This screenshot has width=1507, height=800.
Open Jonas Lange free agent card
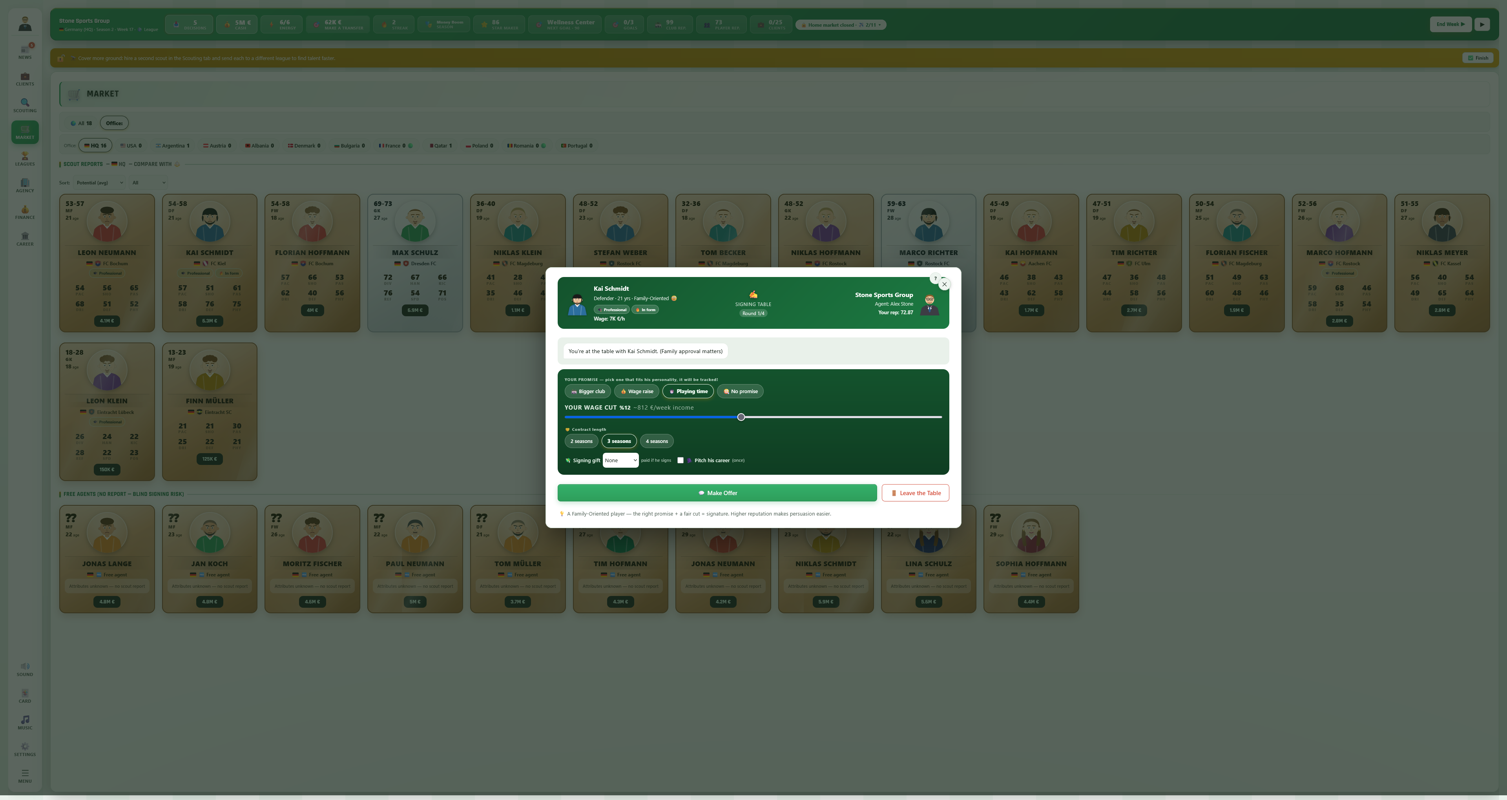(107, 559)
